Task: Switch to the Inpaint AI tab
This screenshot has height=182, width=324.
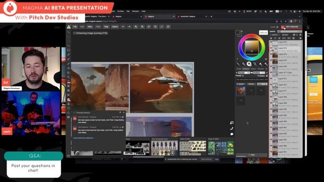Action: coord(253,69)
